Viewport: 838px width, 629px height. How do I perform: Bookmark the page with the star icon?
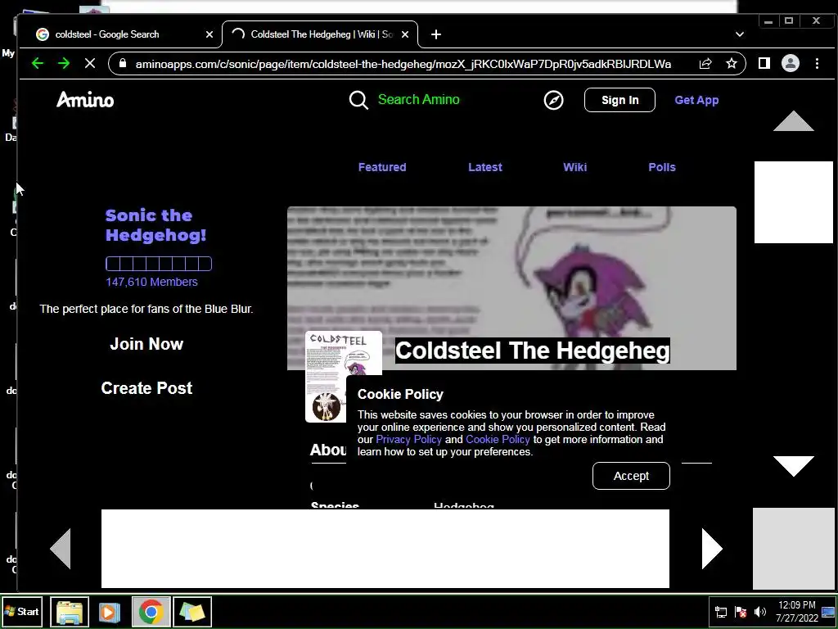coord(731,64)
